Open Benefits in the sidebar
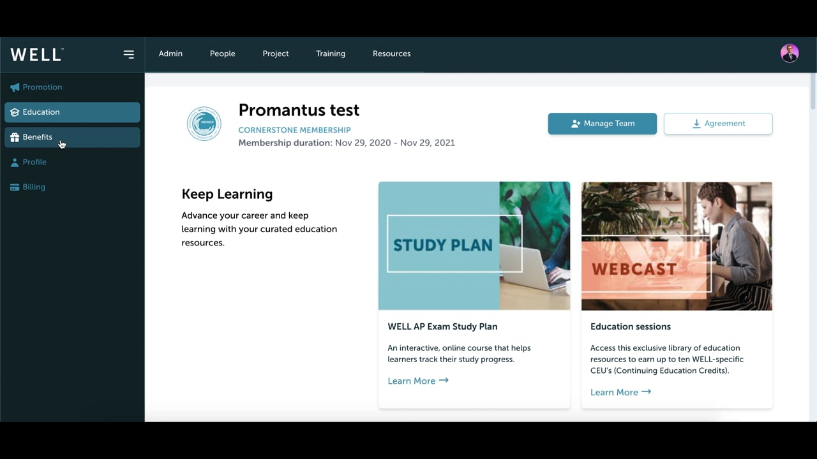The image size is (817, 459). (72, 137)
